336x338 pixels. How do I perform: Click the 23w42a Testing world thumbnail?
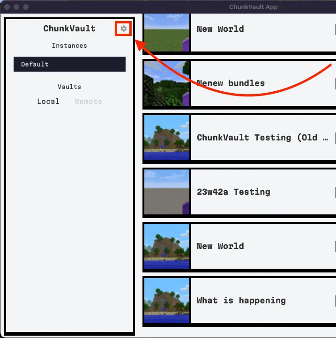166,192
